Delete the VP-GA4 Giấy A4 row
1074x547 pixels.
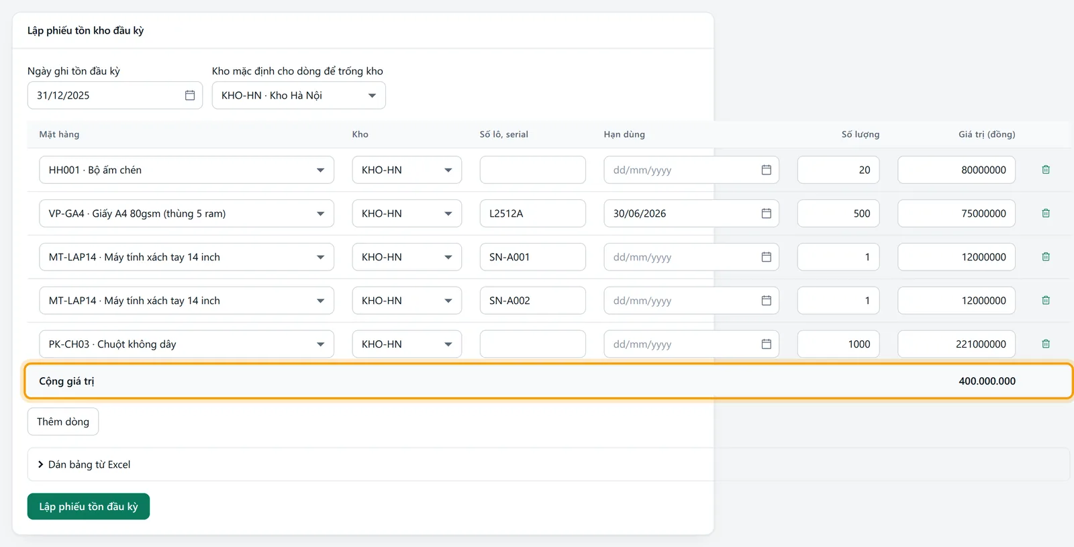pyautogui.click(x=1045, y=213)
